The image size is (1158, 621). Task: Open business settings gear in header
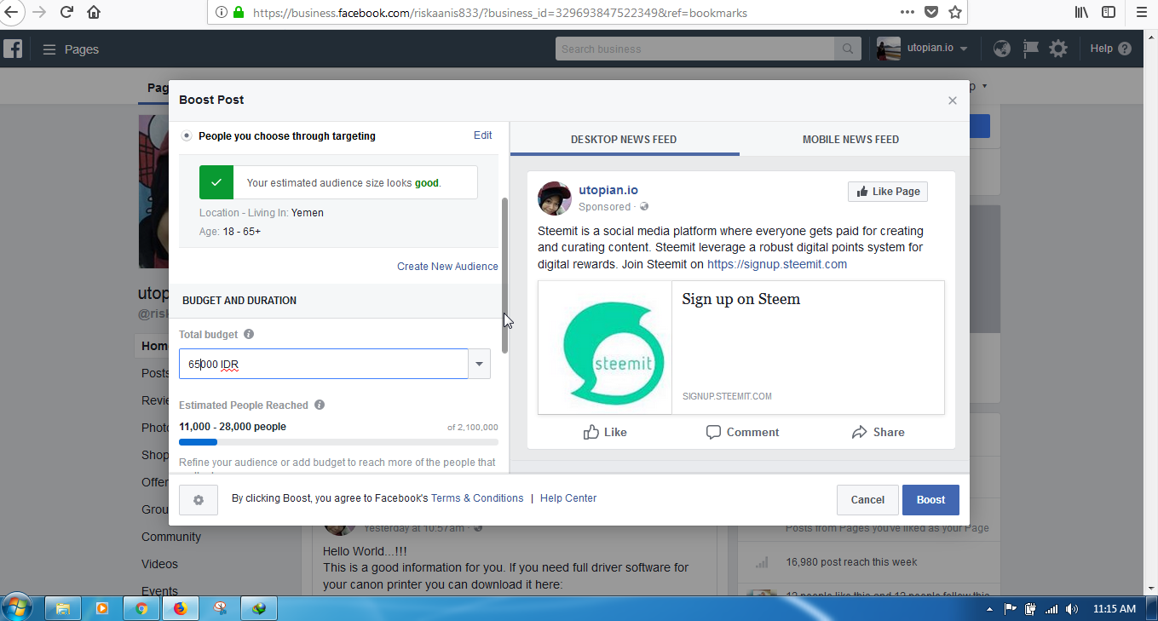pos(1058,49)
